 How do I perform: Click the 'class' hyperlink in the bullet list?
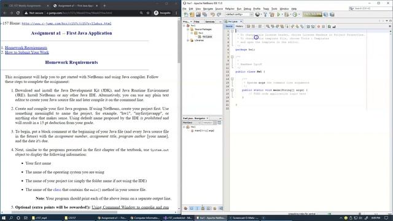click(x=57, y=190)
